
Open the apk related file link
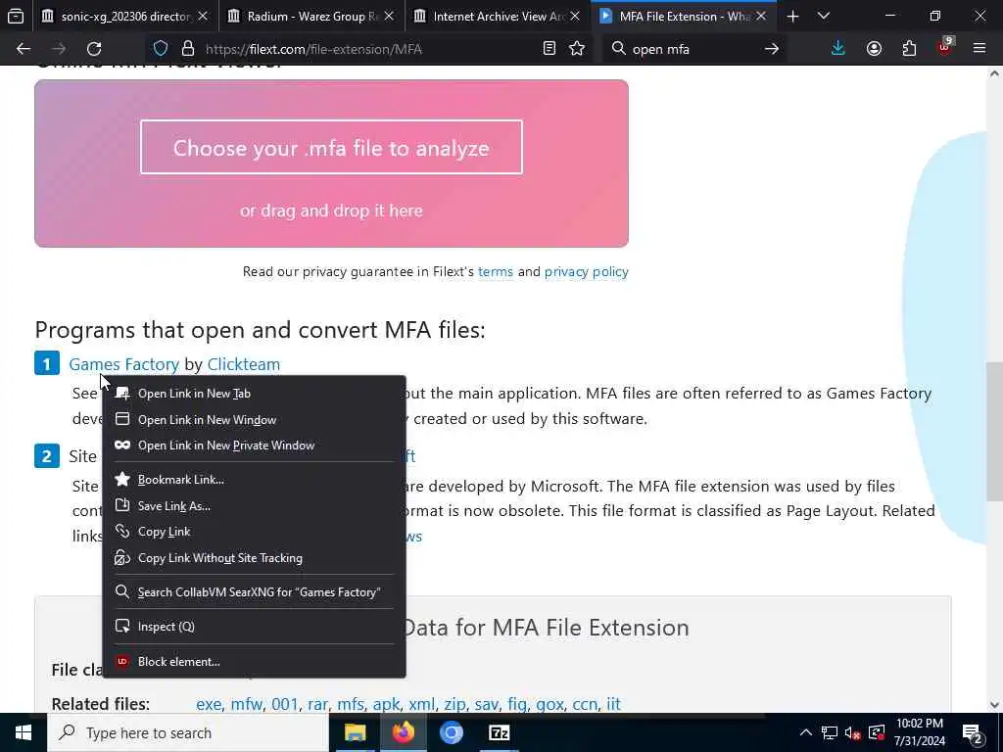coord(386,703)
